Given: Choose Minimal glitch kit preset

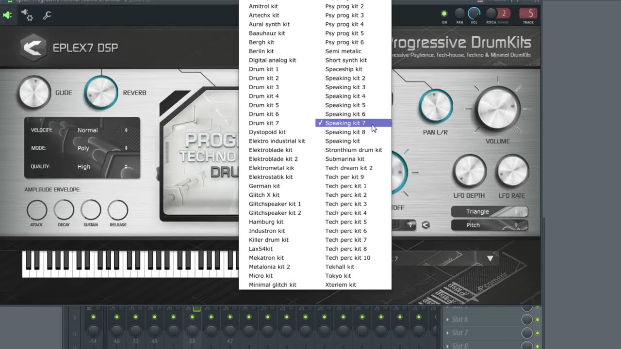Looking at the screenshot, I should (277, 285).
